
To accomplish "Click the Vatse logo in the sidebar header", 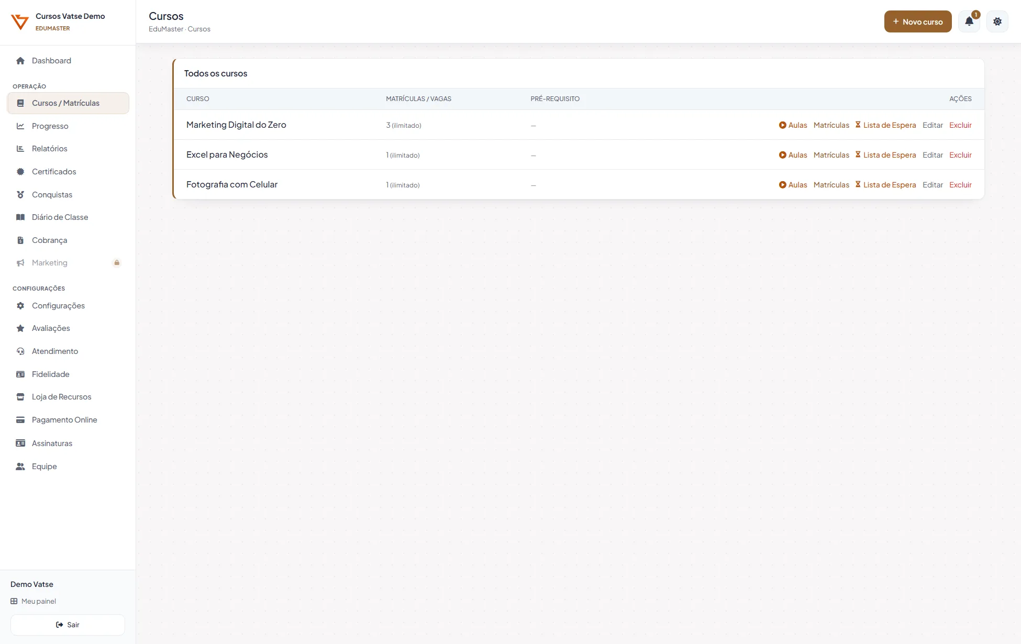I will coord(20,22).
